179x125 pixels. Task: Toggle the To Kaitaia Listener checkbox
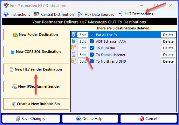tap(92, 55)
